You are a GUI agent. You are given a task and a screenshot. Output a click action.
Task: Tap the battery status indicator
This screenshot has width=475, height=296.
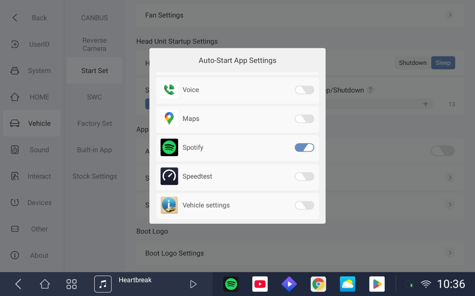click(409, 284)
